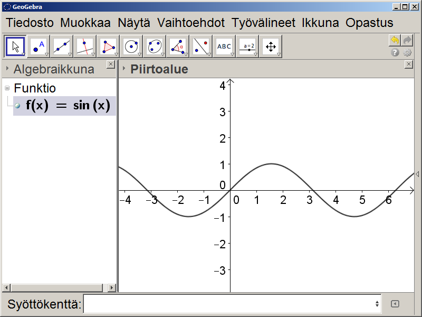Screen dimensions: 422x317
Task: Open input field history spinner arrows
Action: pos(377,304)
